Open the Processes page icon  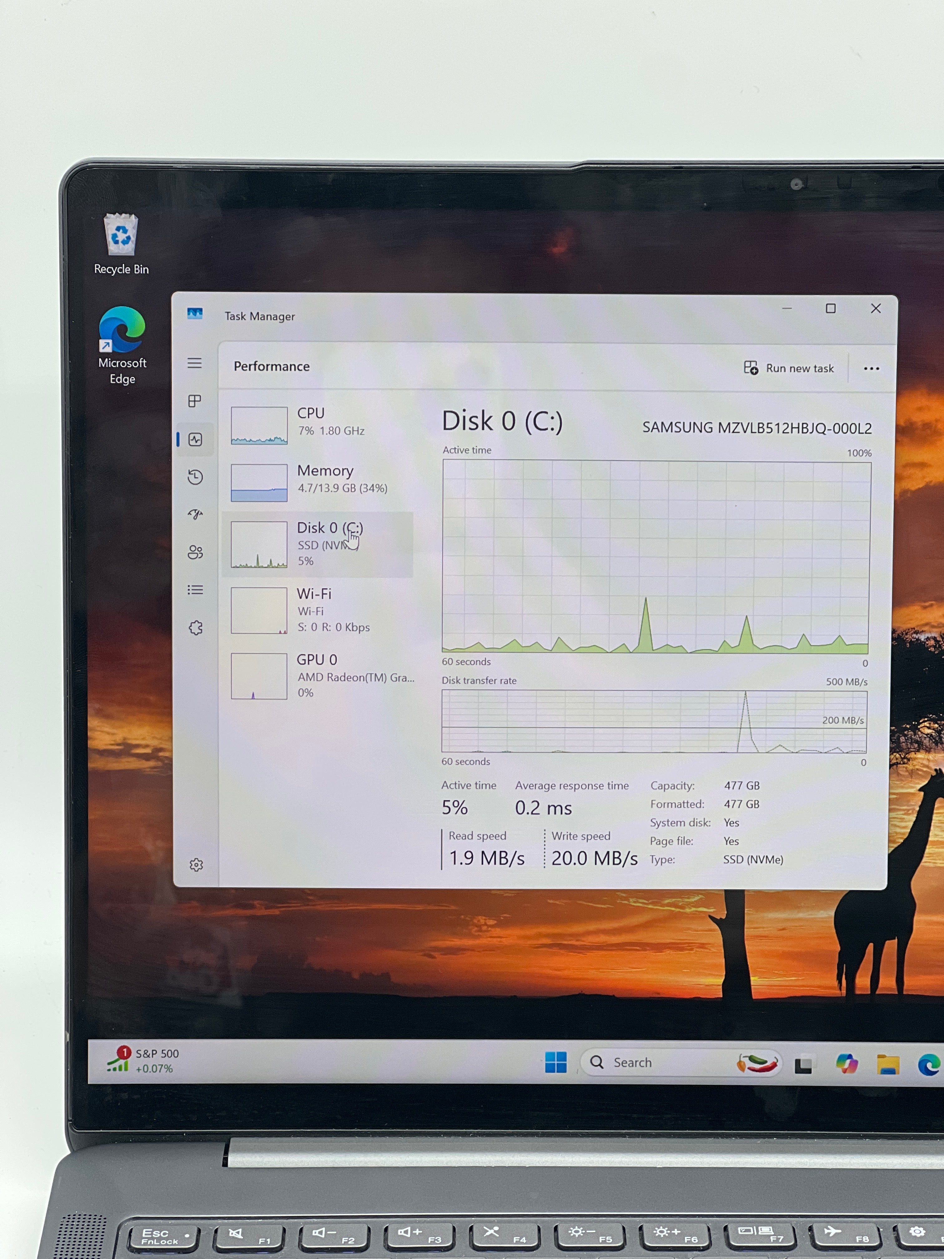pyautogui.click(x=194, y=401)
